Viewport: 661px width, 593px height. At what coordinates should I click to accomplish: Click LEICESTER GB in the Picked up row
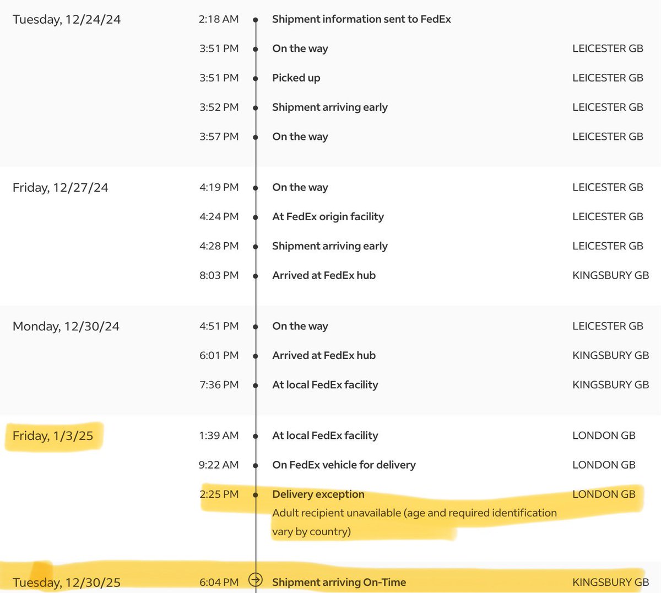[608, 78]
